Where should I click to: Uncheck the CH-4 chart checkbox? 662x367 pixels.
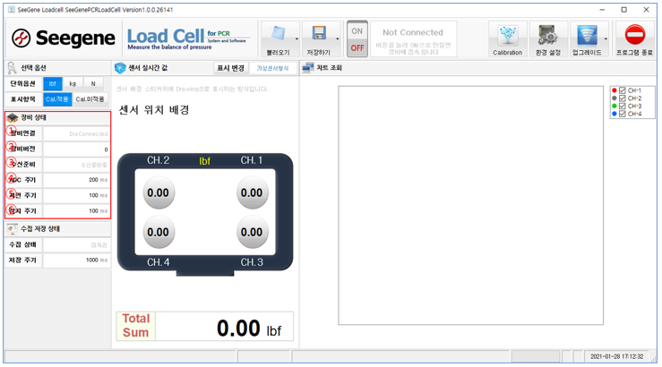click(623, 115)
